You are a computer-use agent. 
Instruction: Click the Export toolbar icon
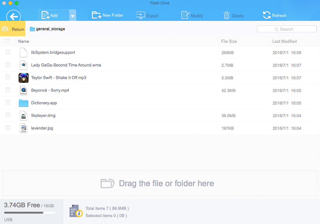coord(140,15)
